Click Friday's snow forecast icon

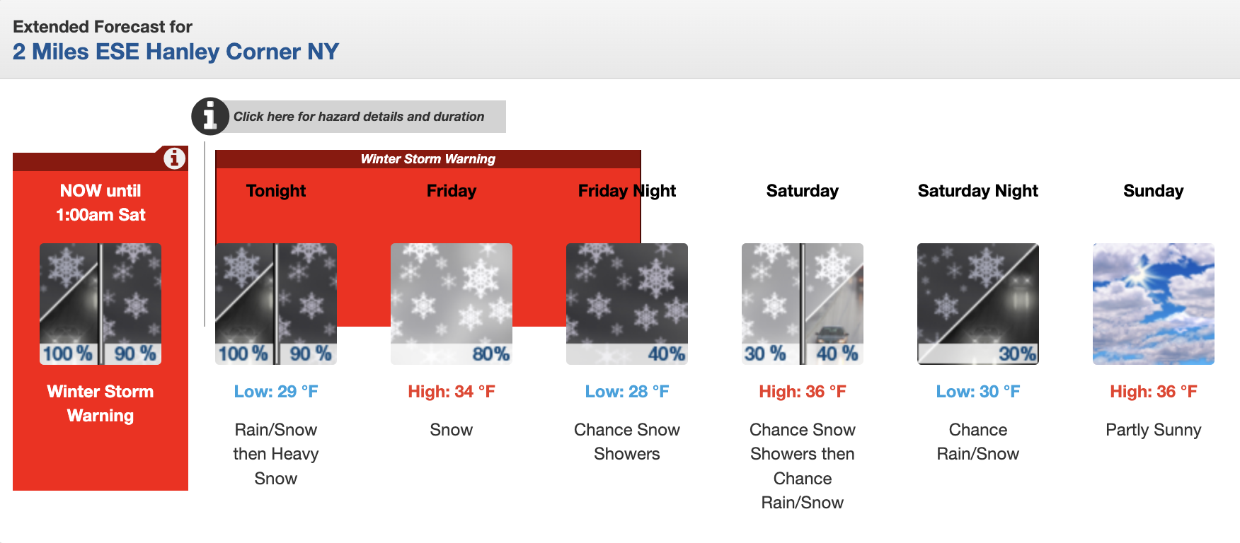pos(452,304)
